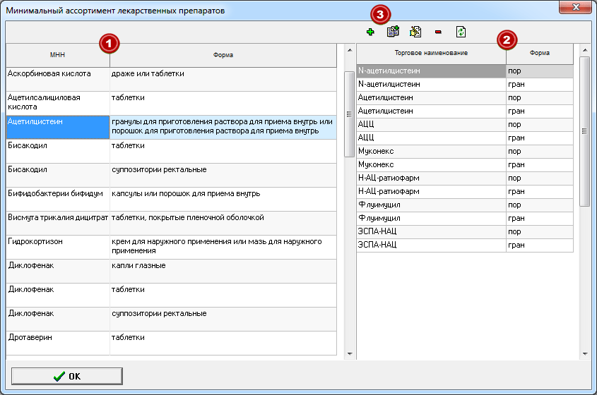Select Бисакодил row with form таблетки
597x395 pixels.
(172, 151)
